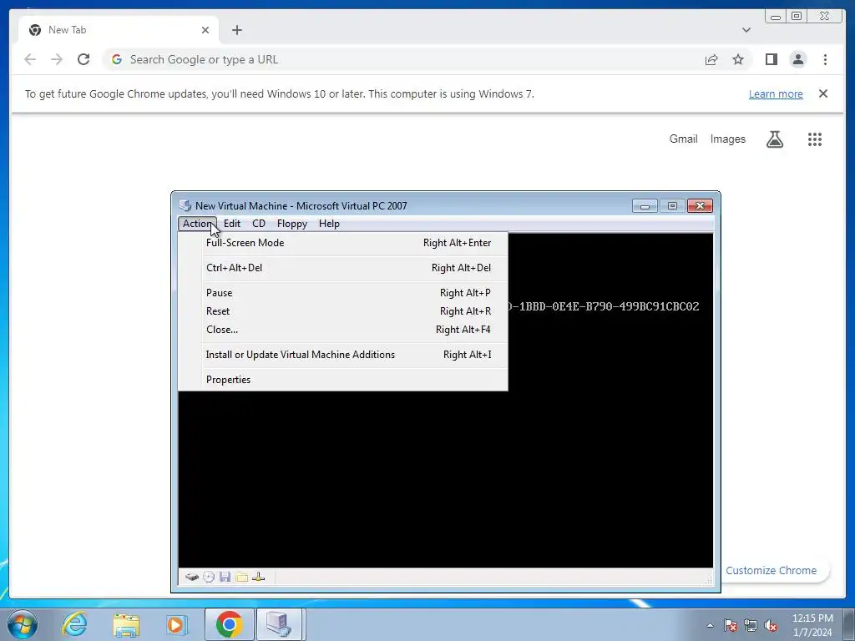The height and width of the screenshot is (641, 855).
Task: Close the New Tab tab
Action: click(x=205, y=30)
